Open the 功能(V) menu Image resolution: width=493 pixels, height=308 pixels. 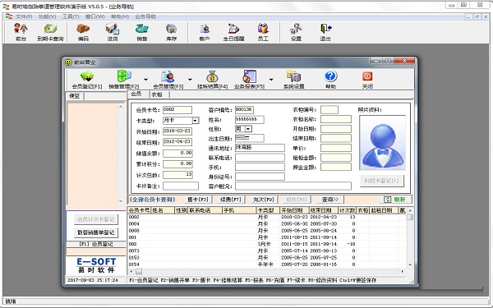coord(47,16)
